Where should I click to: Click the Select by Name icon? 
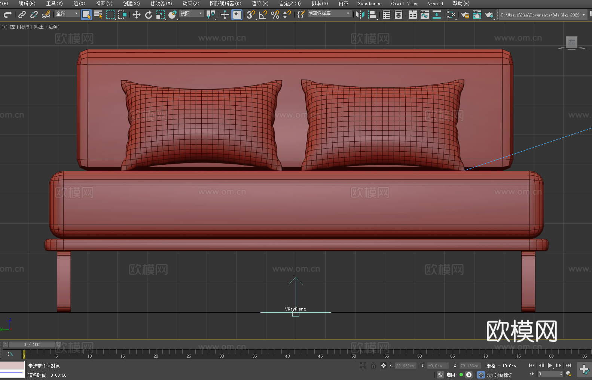(x=98, y=15)
